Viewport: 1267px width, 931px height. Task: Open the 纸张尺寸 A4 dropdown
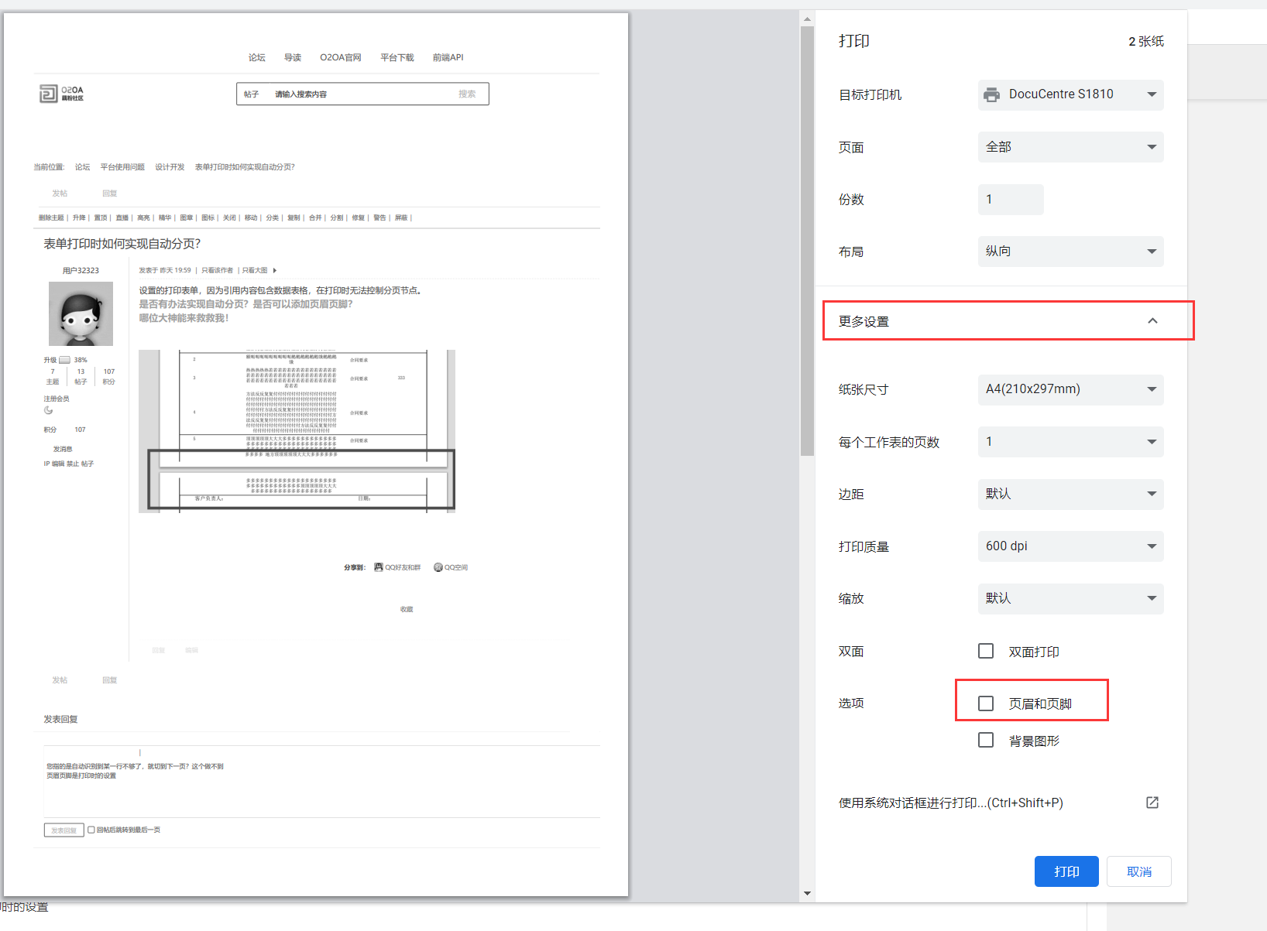1071,389
